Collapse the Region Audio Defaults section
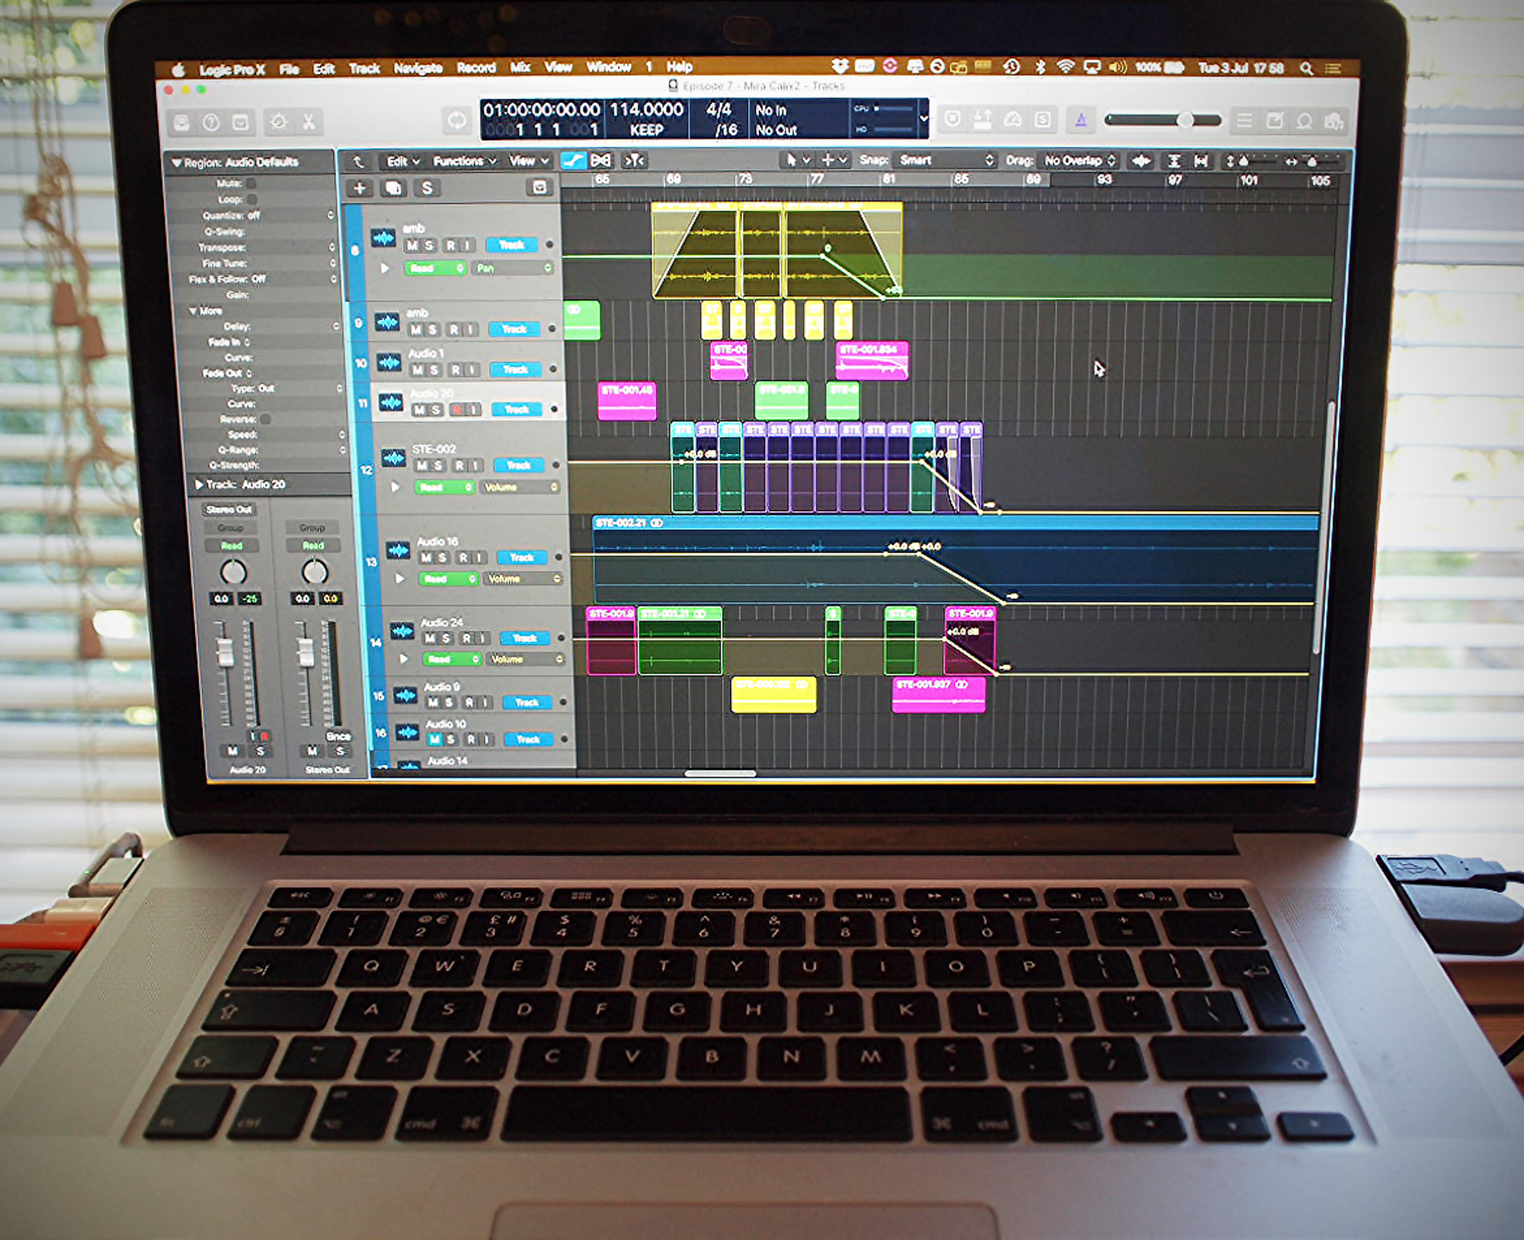This screenshot has height=1240, width=1524. [177, 162]
